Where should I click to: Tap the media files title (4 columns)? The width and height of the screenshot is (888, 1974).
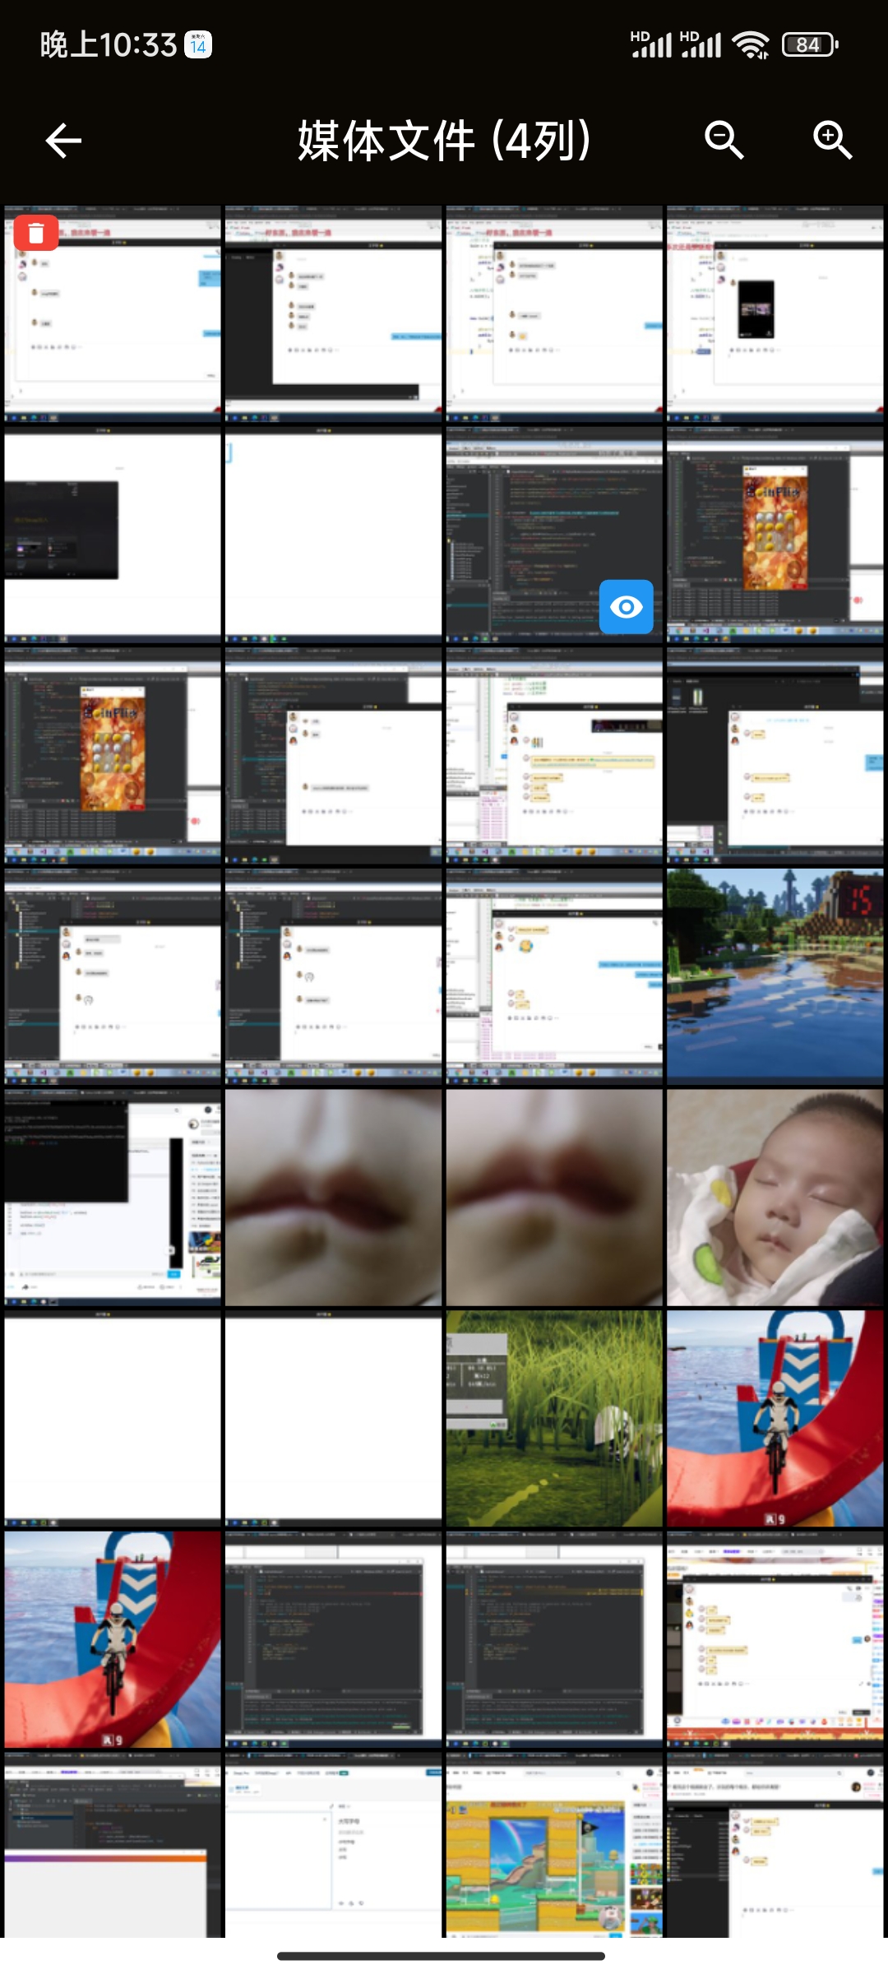point(444,141)
